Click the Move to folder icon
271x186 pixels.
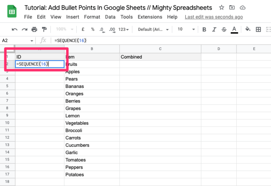[232, 8]
